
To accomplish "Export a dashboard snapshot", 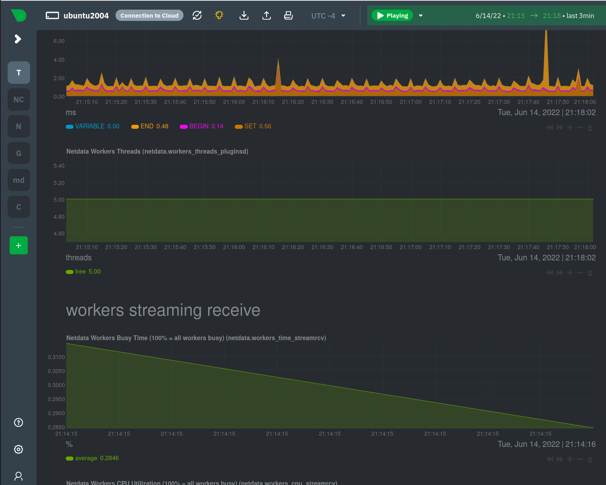I will tap(266, 15).
